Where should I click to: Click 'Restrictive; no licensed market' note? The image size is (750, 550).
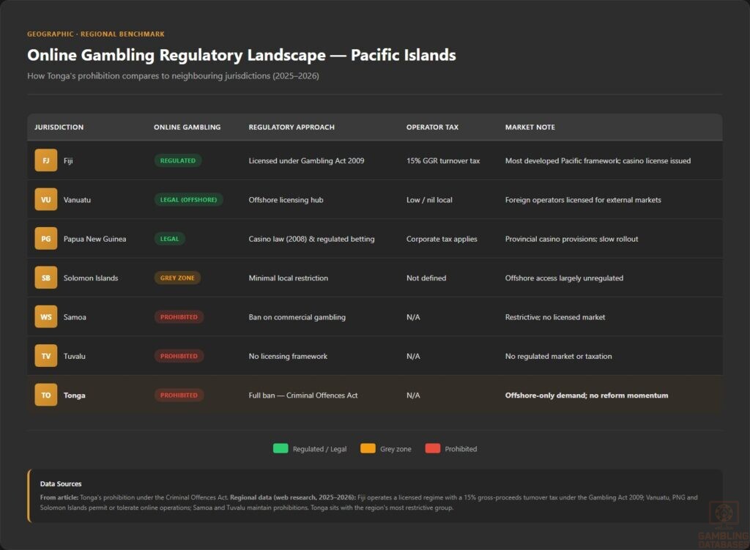555,317
